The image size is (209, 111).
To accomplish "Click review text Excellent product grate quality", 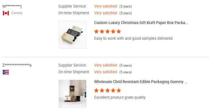I will tap(120, 97).
